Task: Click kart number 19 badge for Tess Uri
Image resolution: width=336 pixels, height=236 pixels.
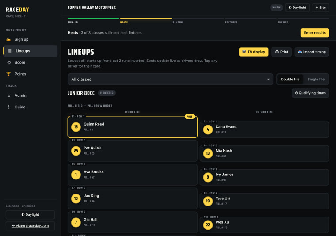Action: pyautogui.click(x=208, y=201)
